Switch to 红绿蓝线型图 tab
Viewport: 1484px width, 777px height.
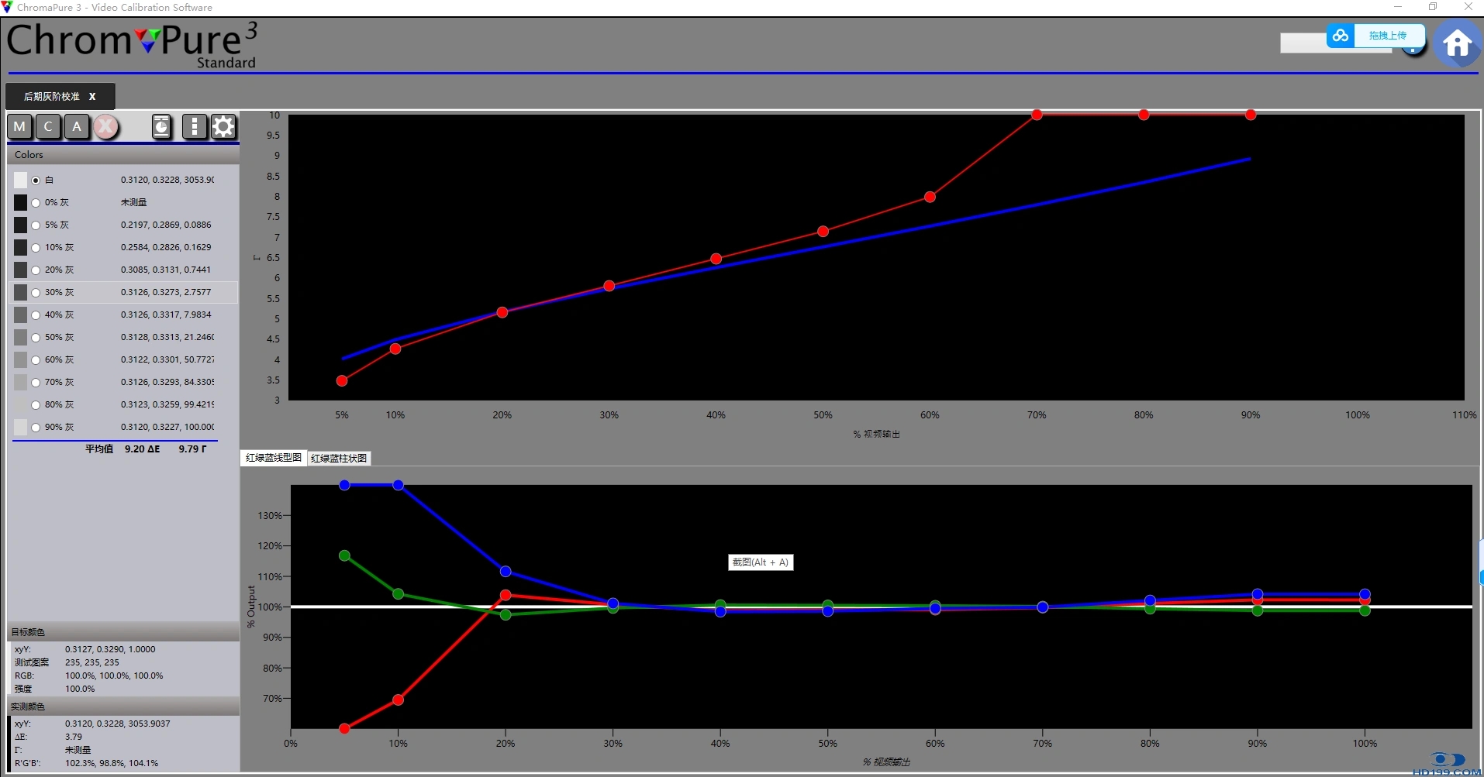tap(274, 458)
